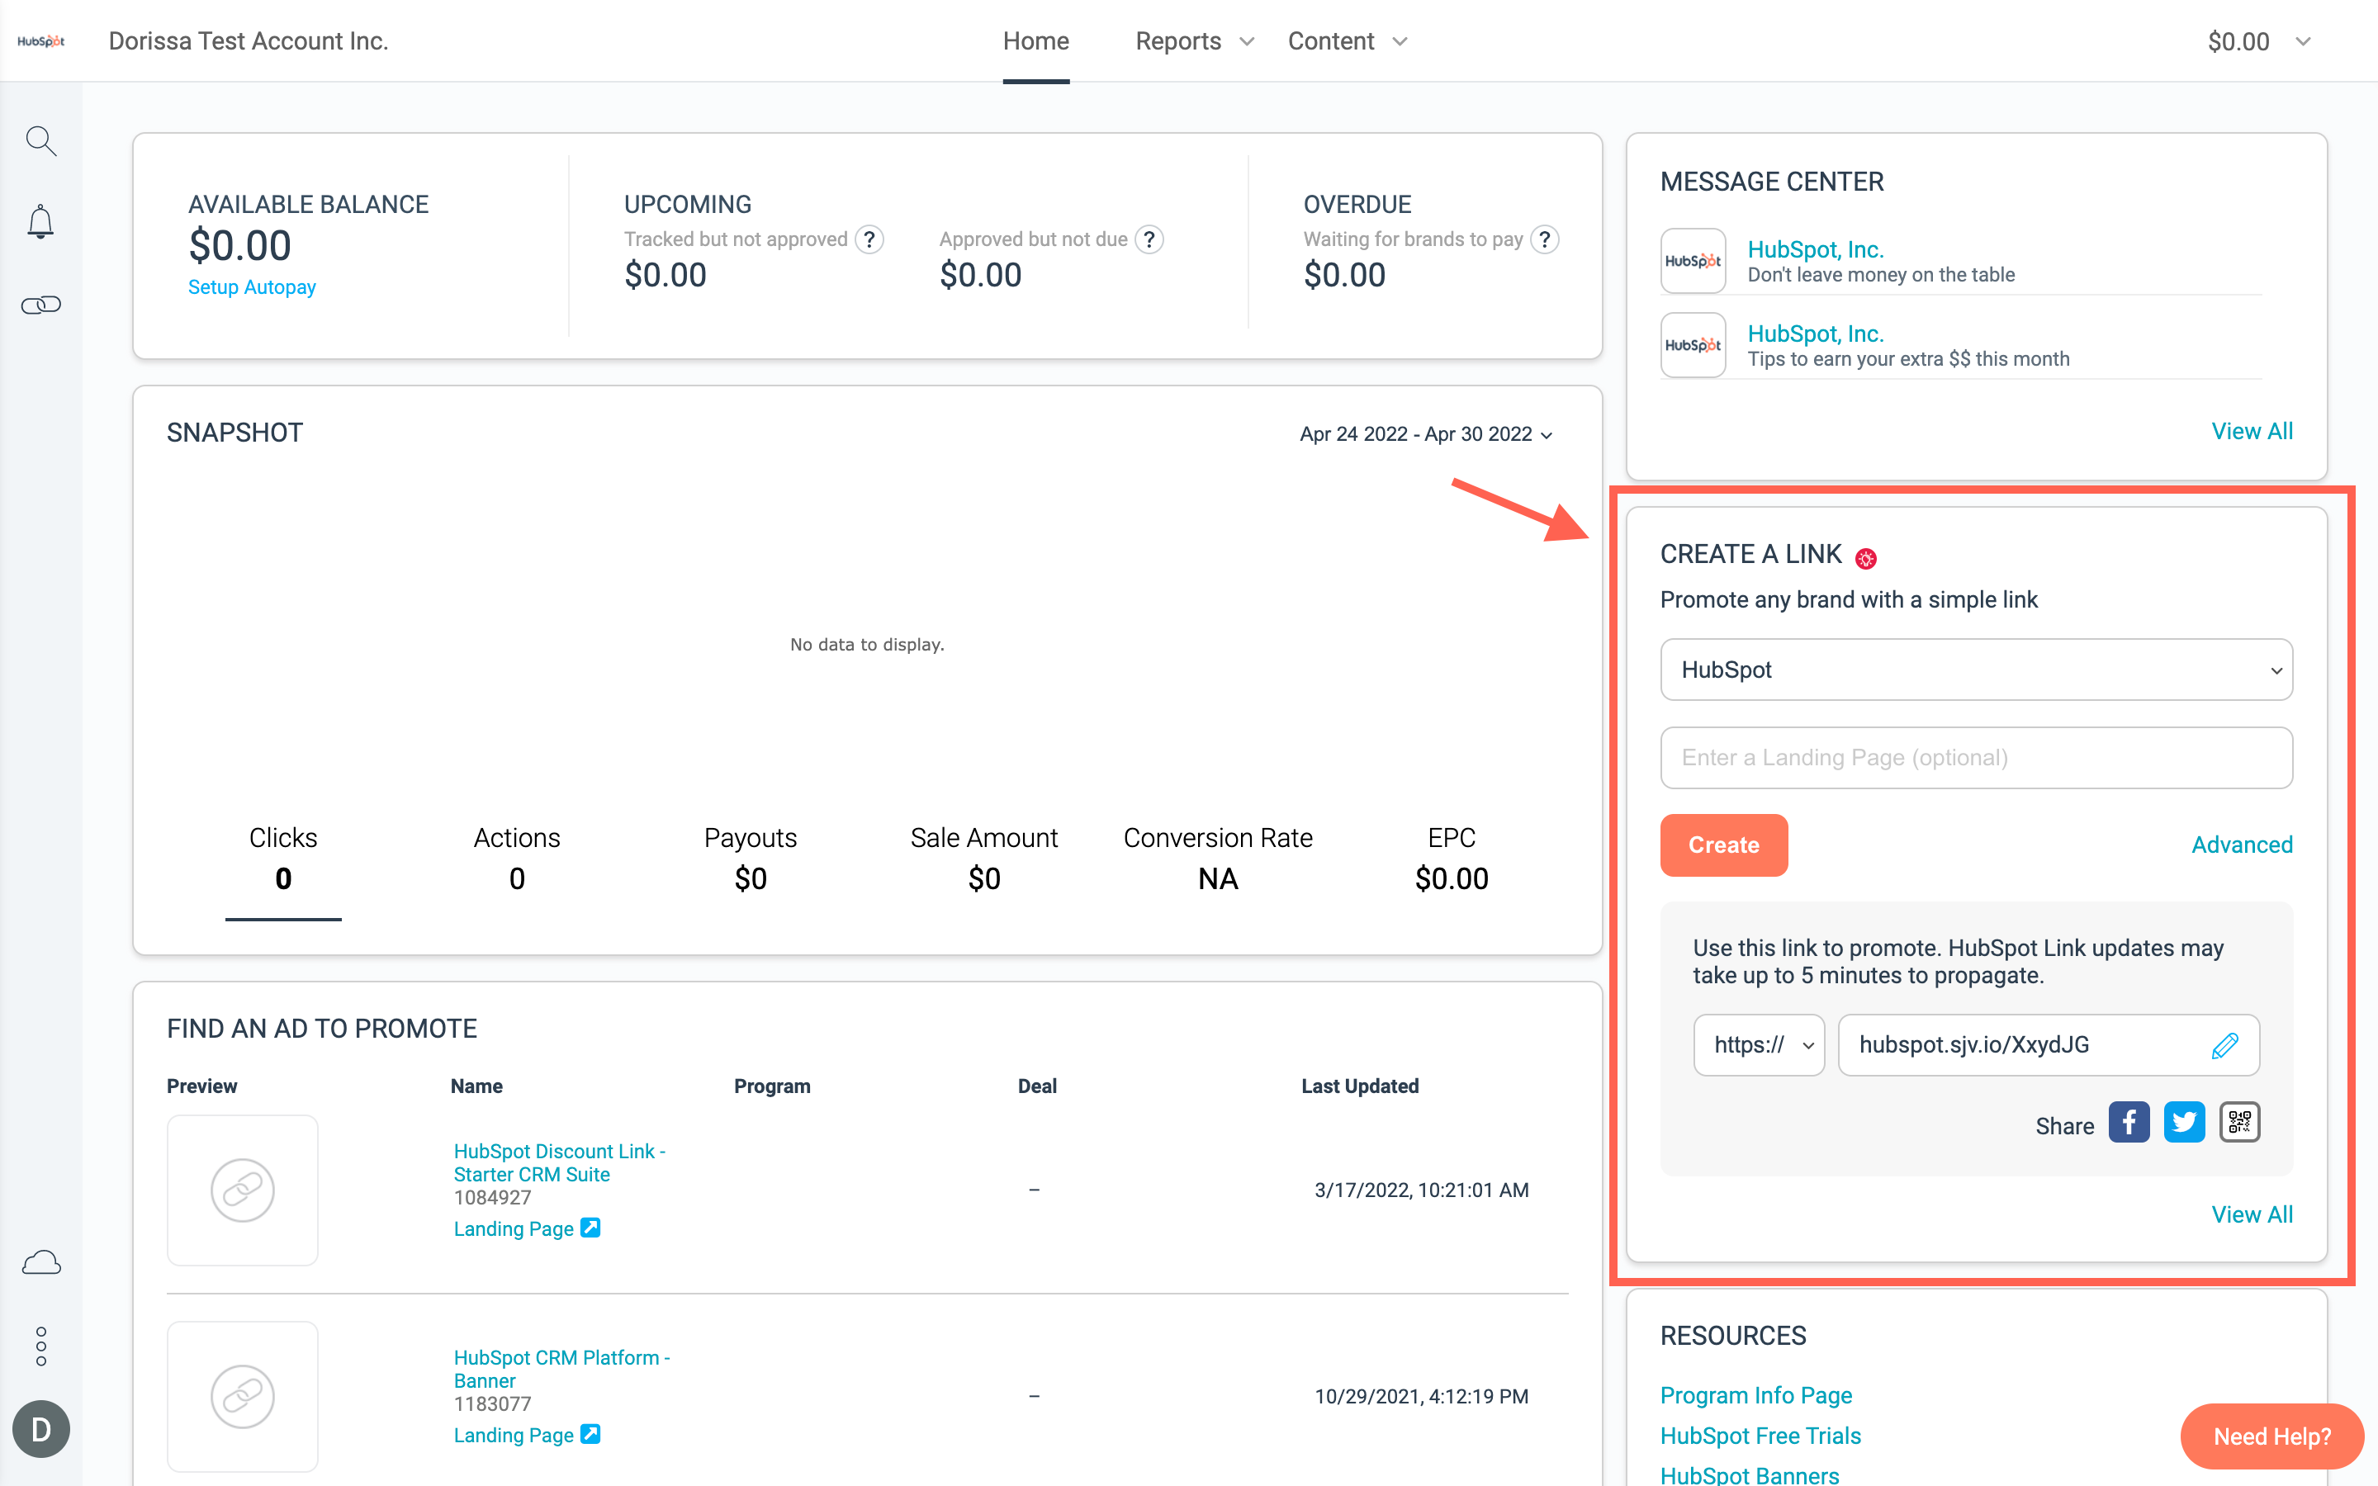Viewport: 2378px width, 1486px height.
Task: Click preview thumbnail for HubSpot CRM Platform Banner
Action: coord(243,1397)
